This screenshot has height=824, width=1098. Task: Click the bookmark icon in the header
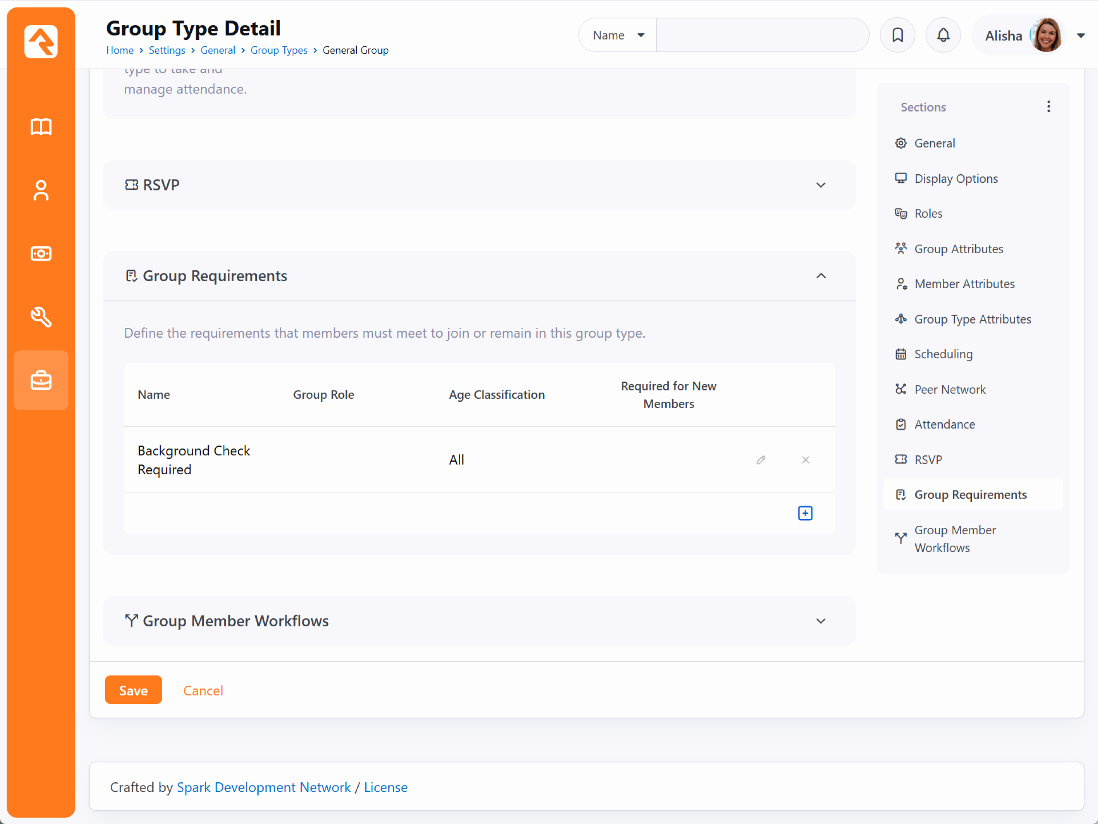[897, 35]
